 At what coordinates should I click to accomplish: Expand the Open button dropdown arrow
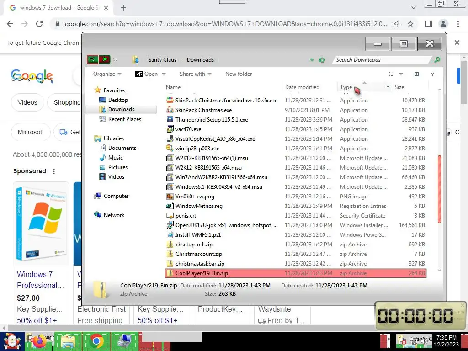[x=164, y=74]
